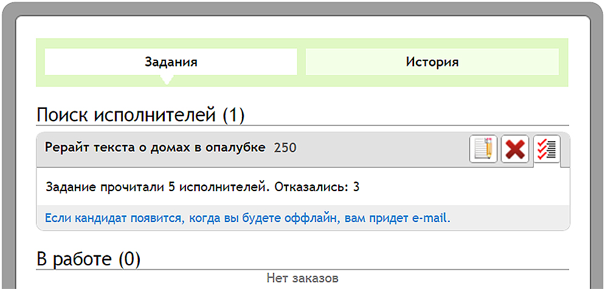608x289 pixels.
Task: Open the red checklist icon tab
Action: [547, 149]
